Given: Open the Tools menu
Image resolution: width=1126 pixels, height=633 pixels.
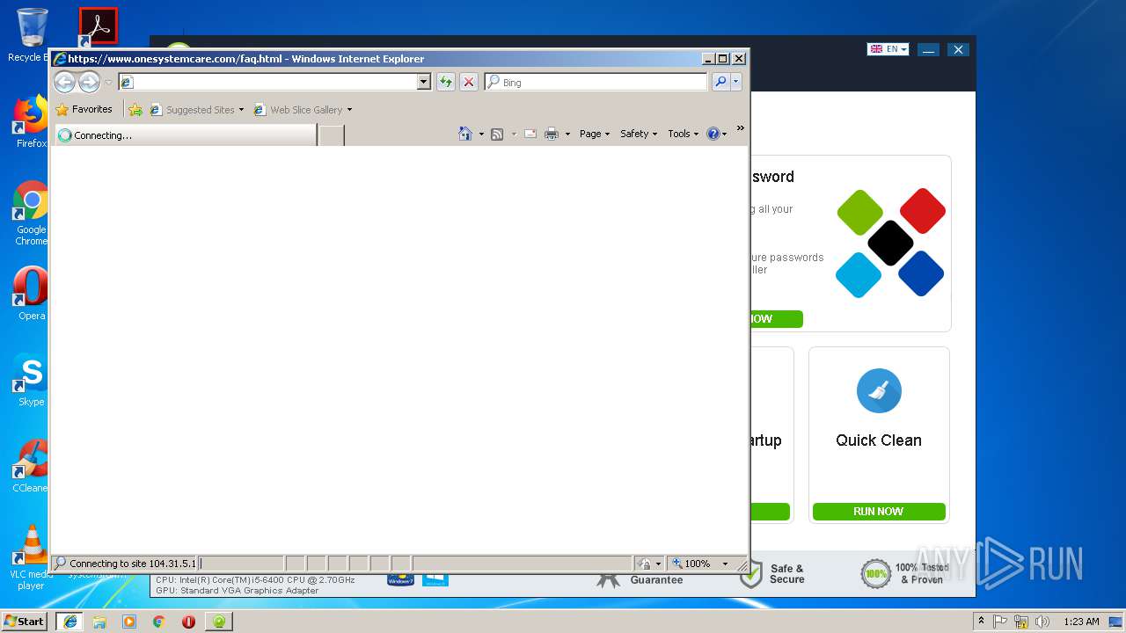Looking at the screenshot, I should click(684, 134).
